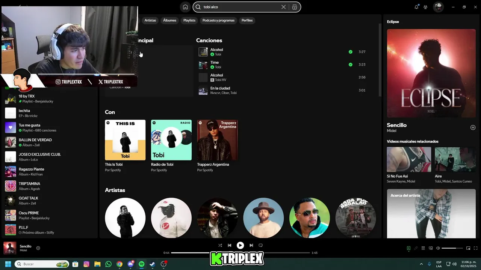Toggle saved checkmark on Alcohol by Tobi
This screenshot has width=481, height=270.
pyautogui.click(x=350, y=52)
